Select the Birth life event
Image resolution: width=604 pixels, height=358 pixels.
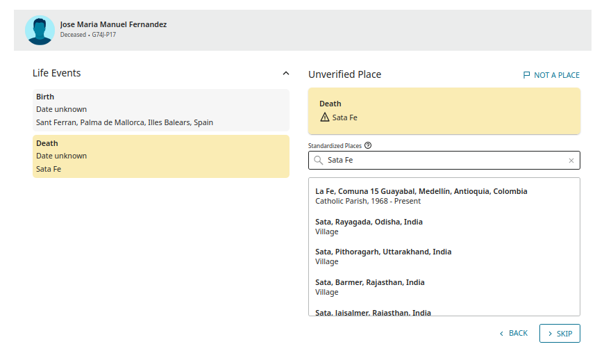tap(160, 110)
